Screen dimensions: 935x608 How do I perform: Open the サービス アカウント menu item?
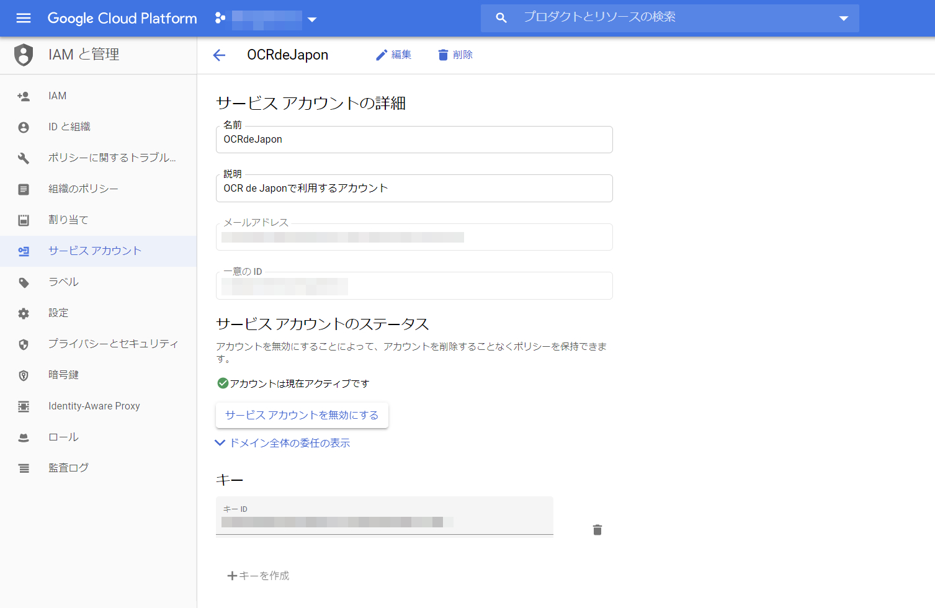[x=95, y=251]
